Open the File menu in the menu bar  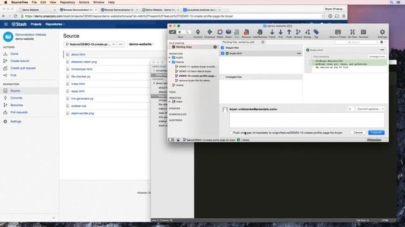[x=34, y=3]
